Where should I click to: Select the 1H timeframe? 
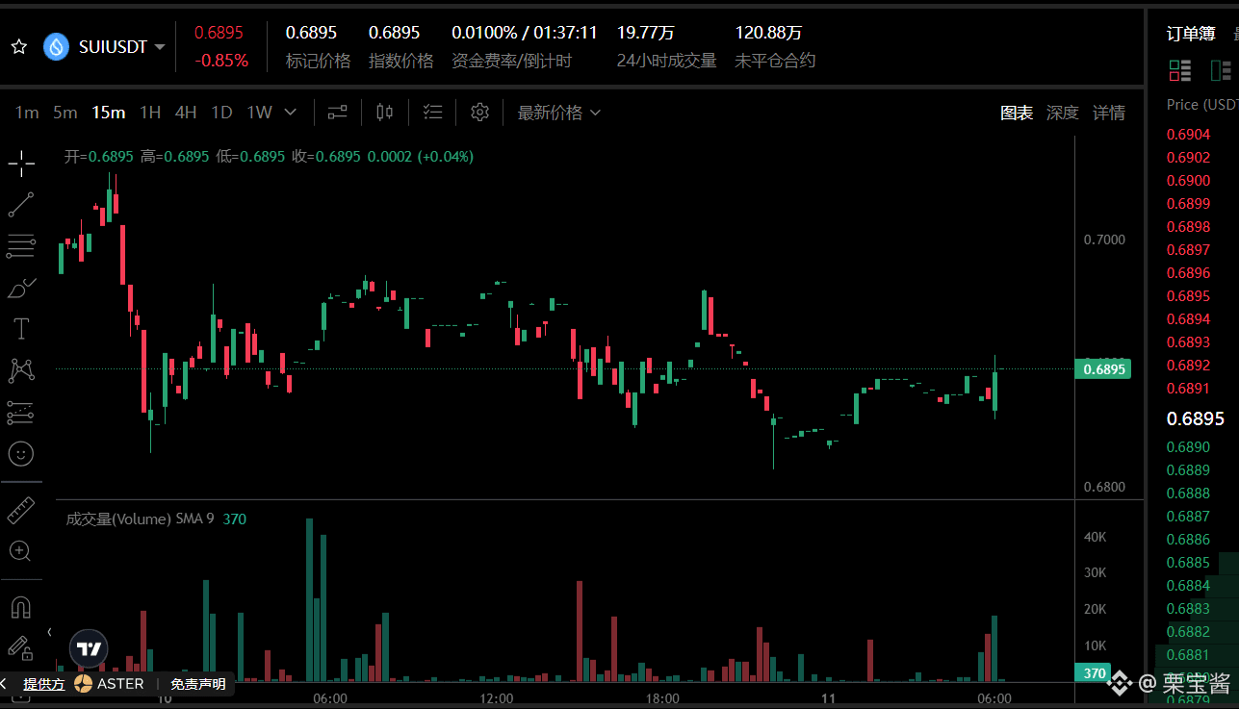point(150,113)
